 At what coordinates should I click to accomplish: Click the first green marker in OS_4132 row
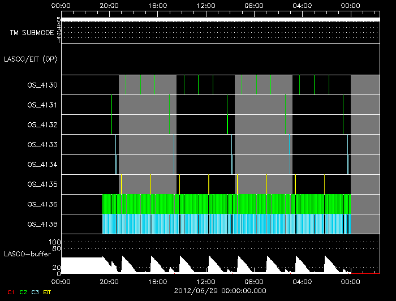pyautogui.click(x=111, y=124)
